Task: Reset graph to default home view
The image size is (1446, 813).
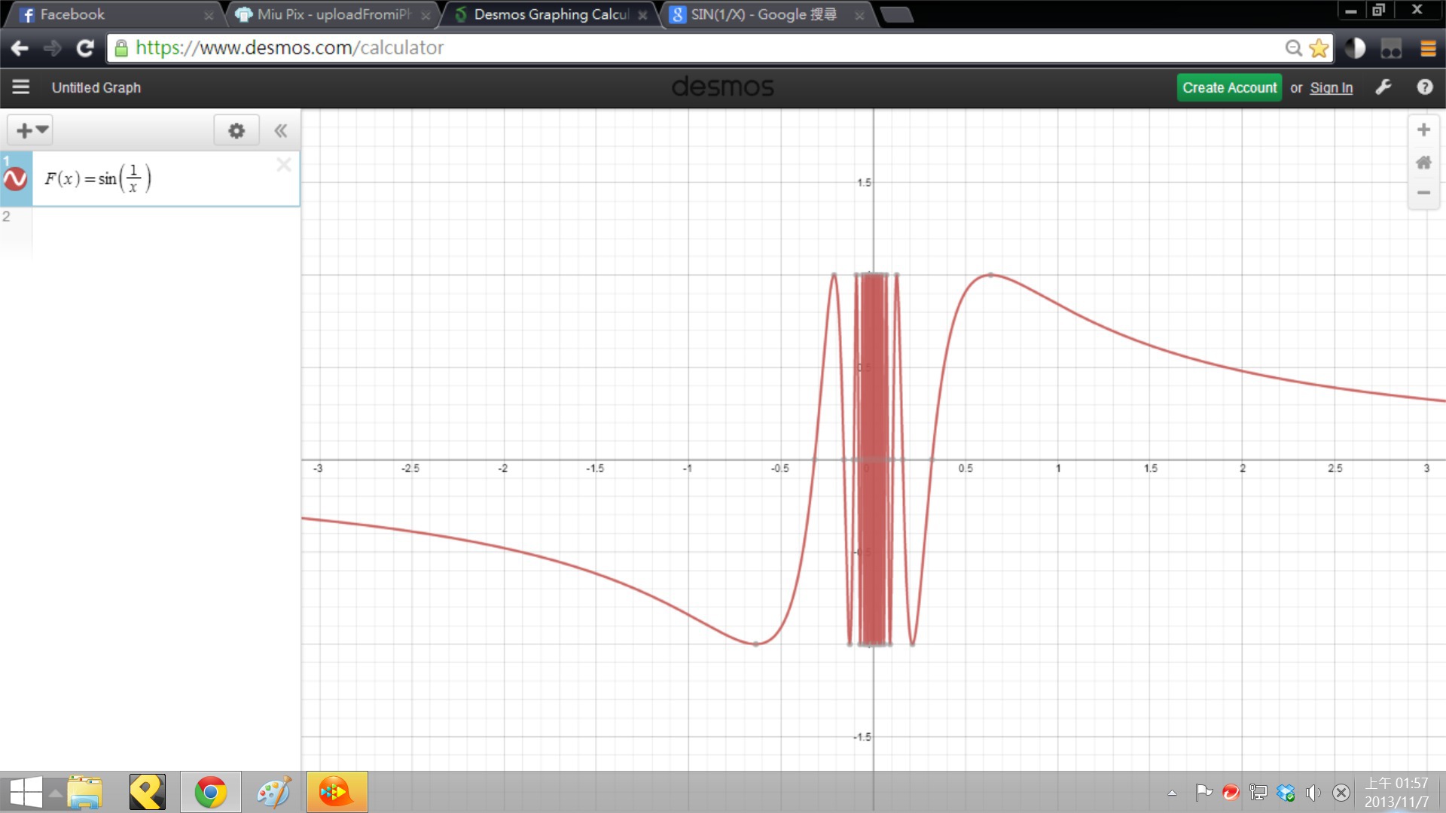Action: (1423, 162)
